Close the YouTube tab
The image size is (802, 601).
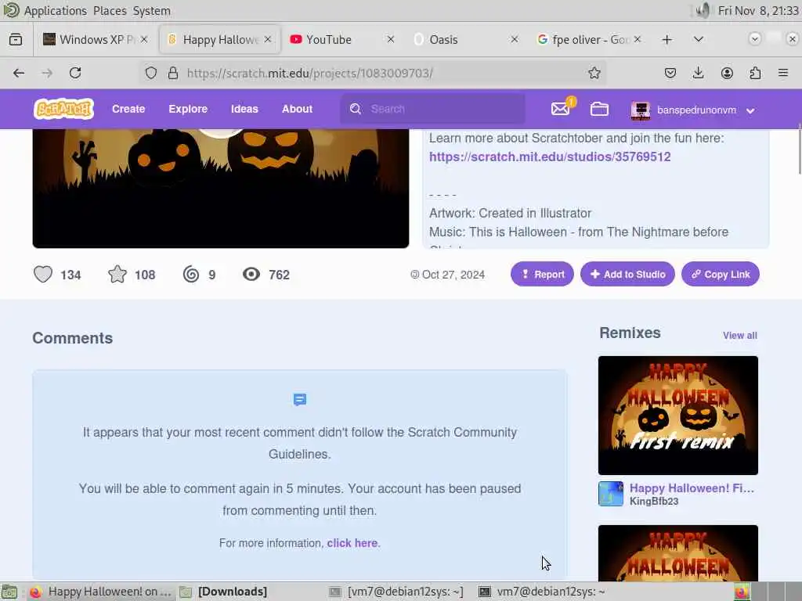(391, 39)
